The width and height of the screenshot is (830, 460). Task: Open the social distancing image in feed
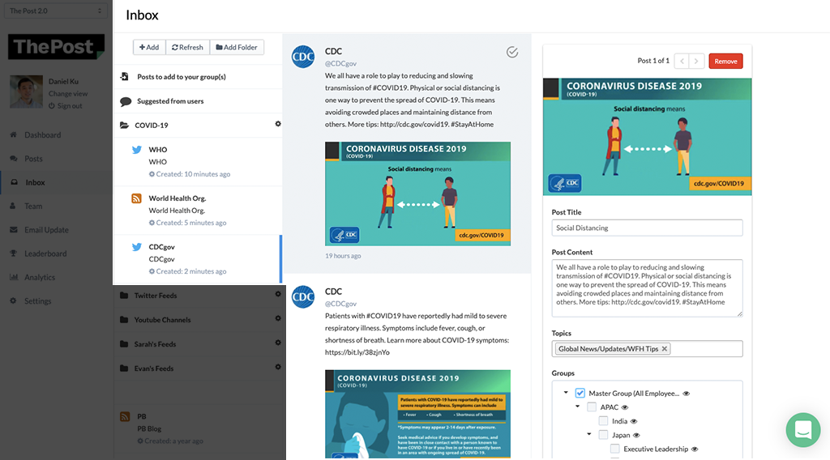(417, 194)
